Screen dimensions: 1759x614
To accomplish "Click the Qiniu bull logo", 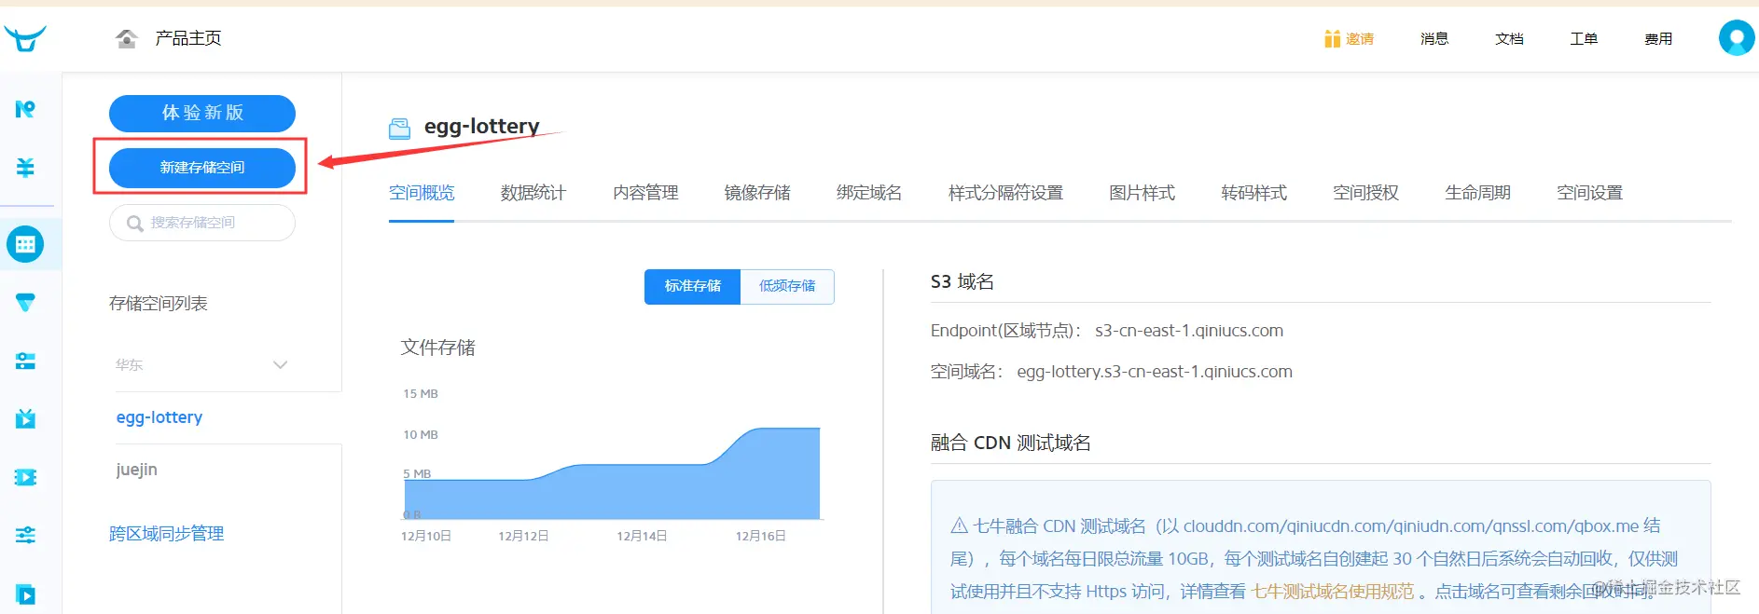I will pos(25,38).
